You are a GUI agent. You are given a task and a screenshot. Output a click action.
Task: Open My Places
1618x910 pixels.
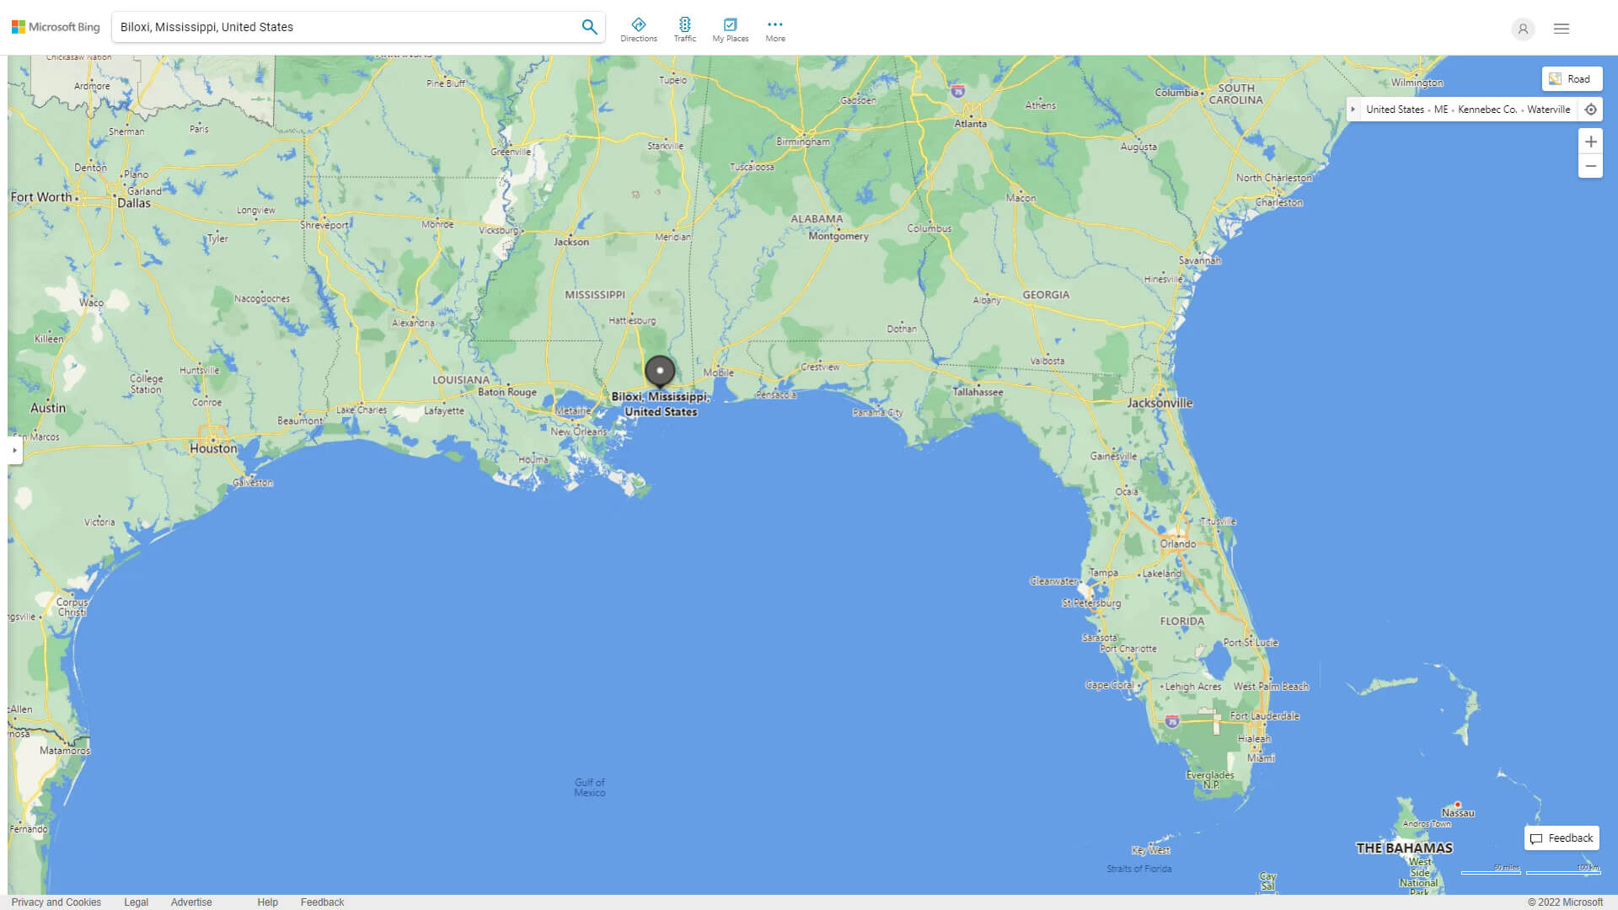tap(730, 29)
